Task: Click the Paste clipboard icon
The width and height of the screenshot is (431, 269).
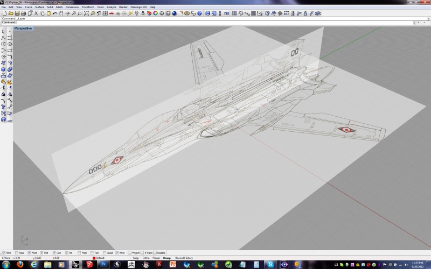Action: pos(48,13)
